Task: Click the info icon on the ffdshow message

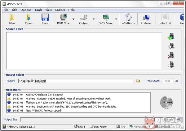Action: pos(9,102)
